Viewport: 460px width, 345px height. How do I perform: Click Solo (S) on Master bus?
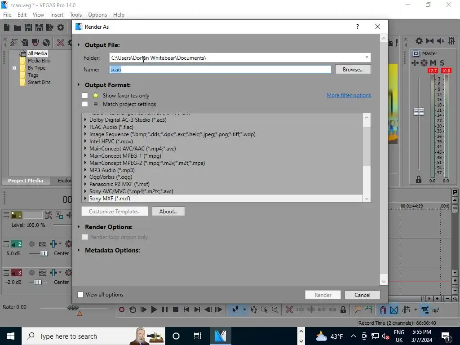442,63
